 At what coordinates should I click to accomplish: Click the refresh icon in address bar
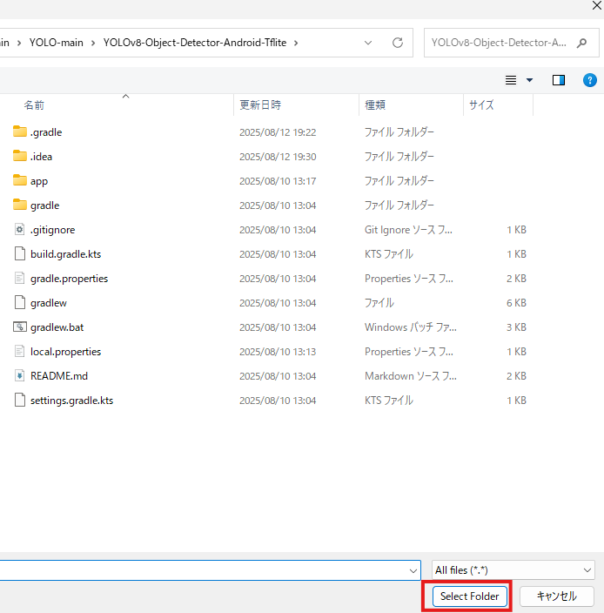(x=398, y=43)
